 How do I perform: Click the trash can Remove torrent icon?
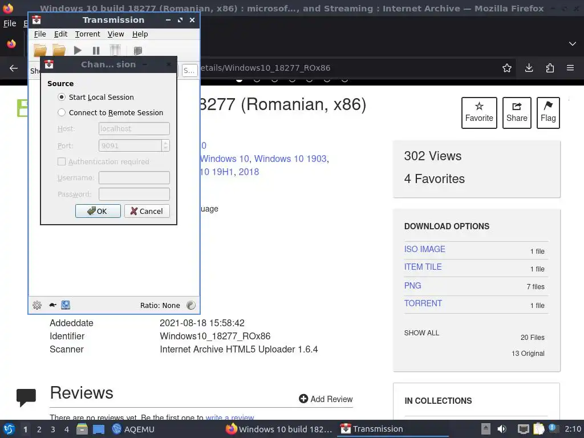[115, 50]
